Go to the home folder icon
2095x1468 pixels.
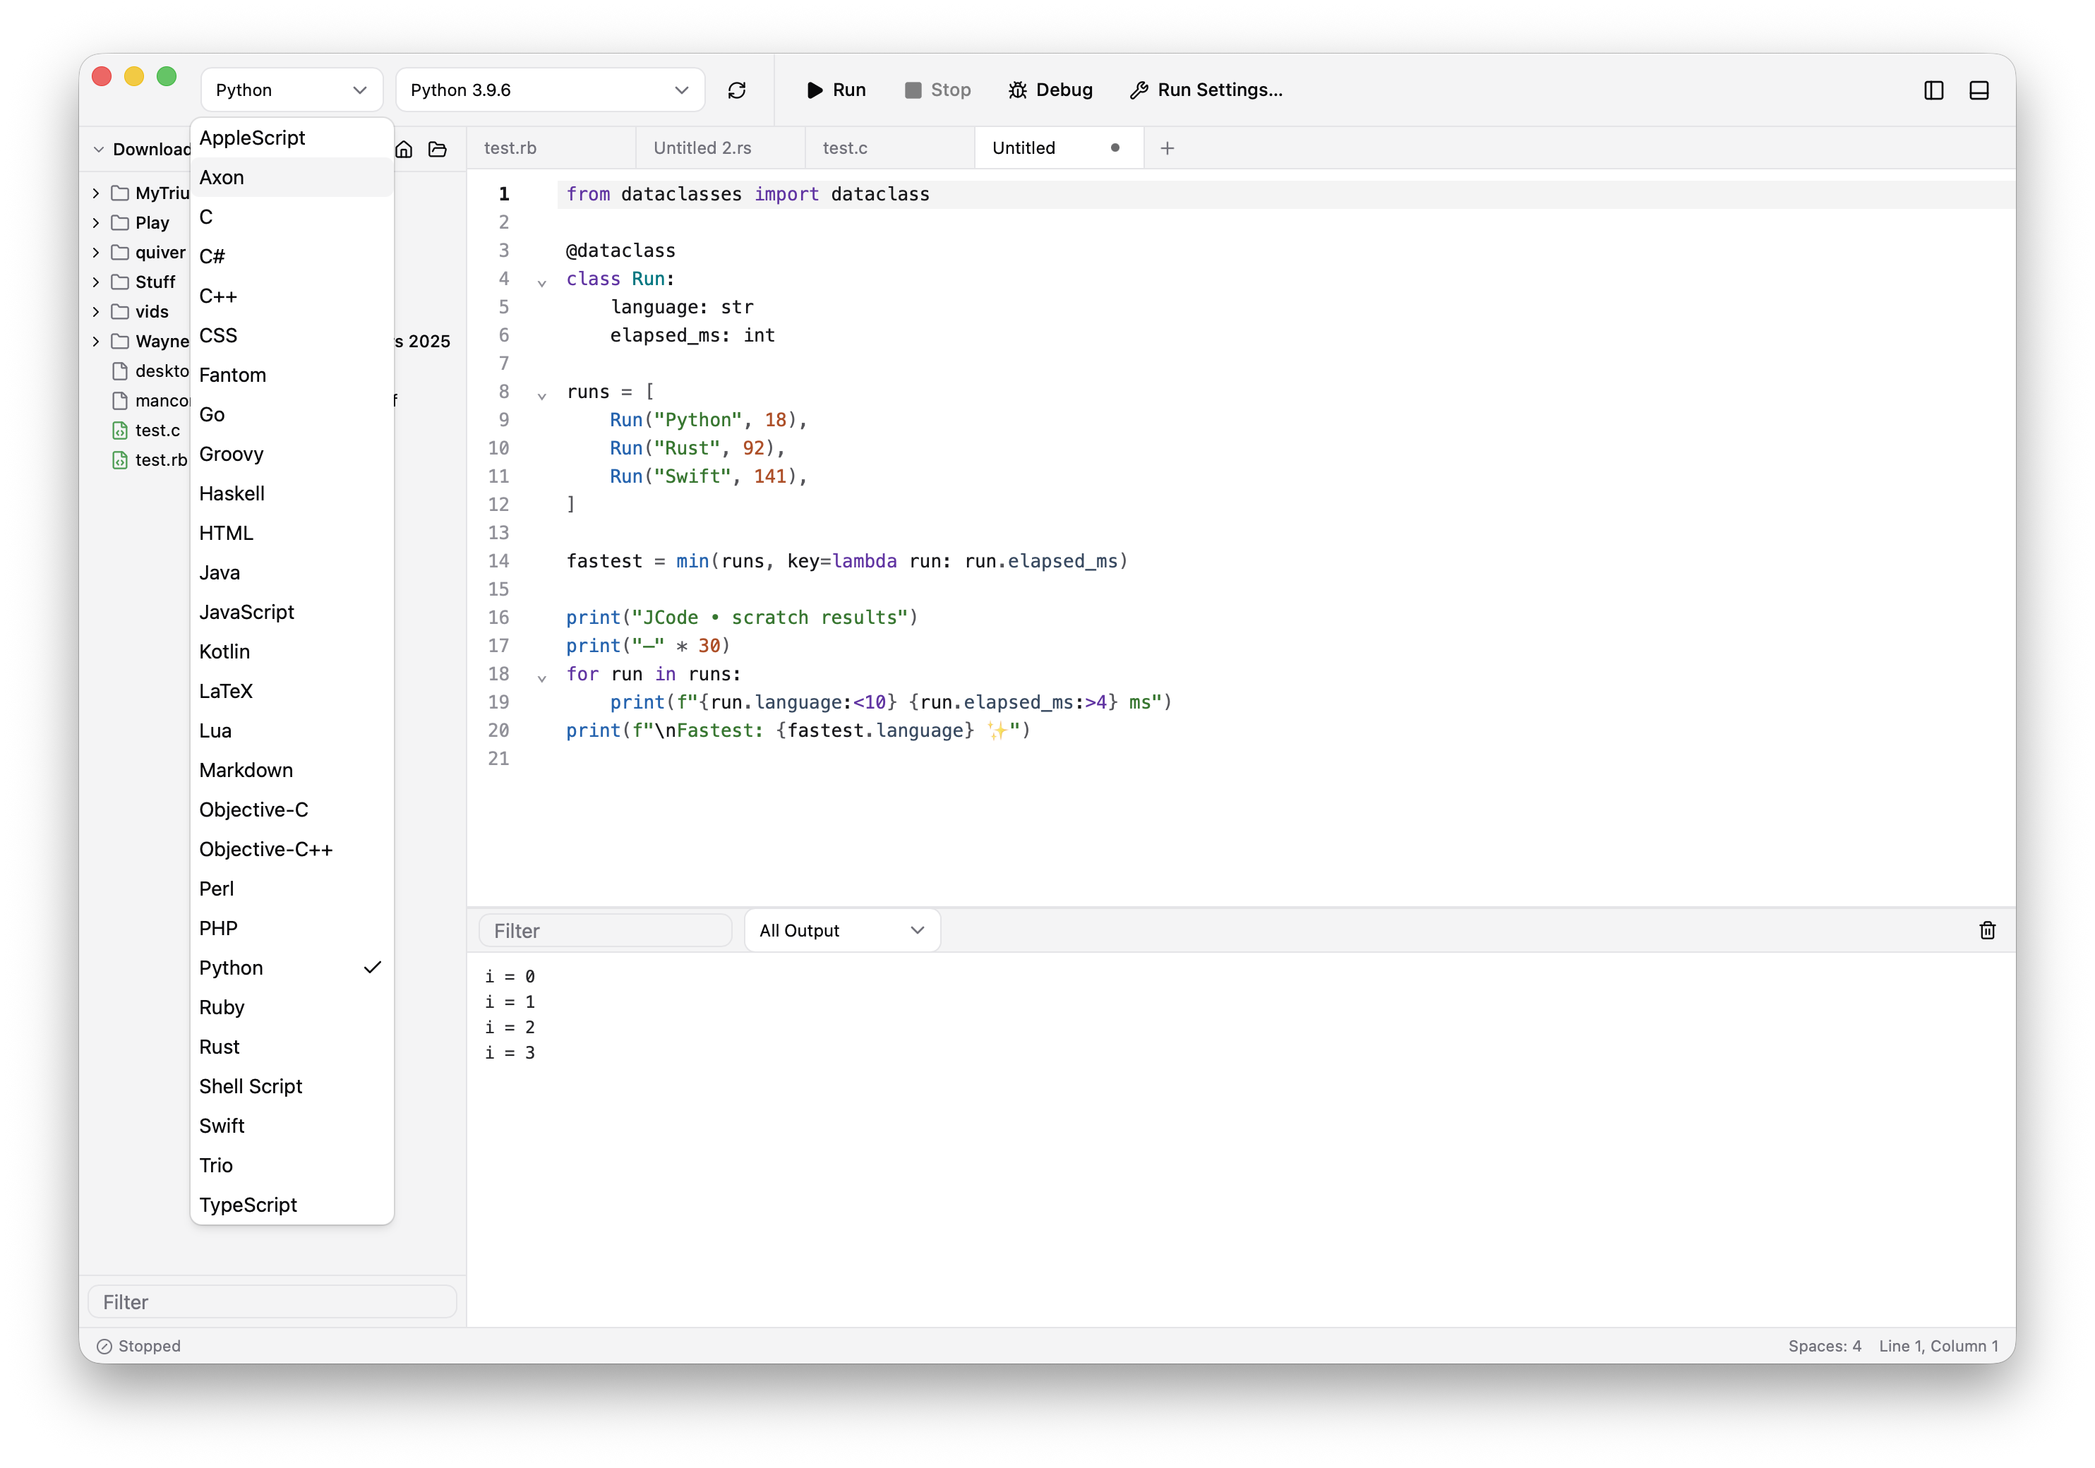pos(404,149)
